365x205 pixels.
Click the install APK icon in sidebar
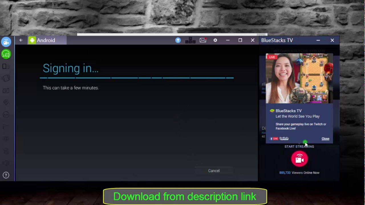[6, 114]
